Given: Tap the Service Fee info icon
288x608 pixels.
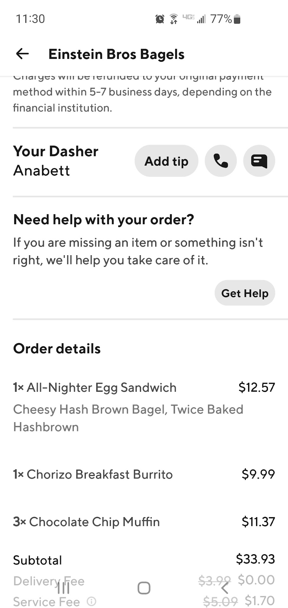Looking at the screenshot, I should pos(91,601).
